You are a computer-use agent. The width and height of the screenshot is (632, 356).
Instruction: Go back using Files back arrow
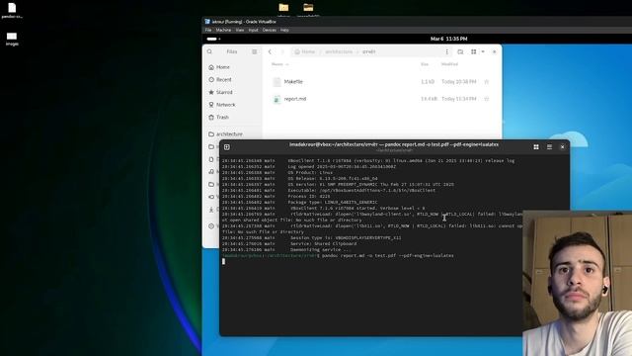tap(270, 51)
